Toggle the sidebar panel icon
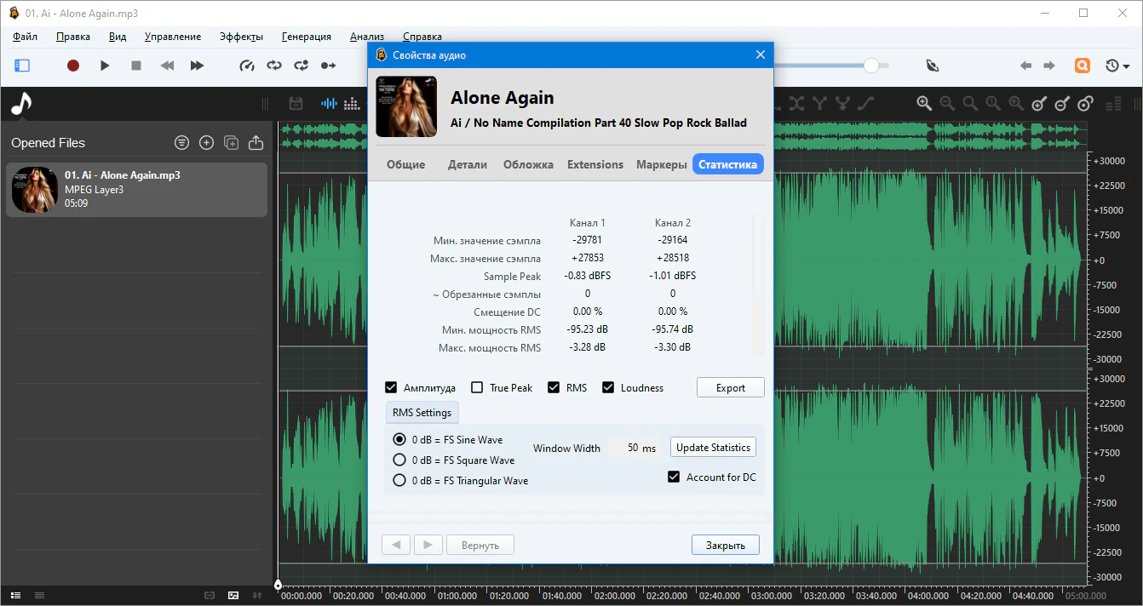The image size is (1143, 606). (x=22, y=66)
